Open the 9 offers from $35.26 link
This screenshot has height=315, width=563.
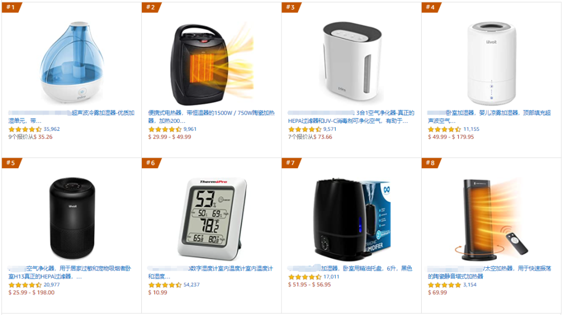click(31, 137)
